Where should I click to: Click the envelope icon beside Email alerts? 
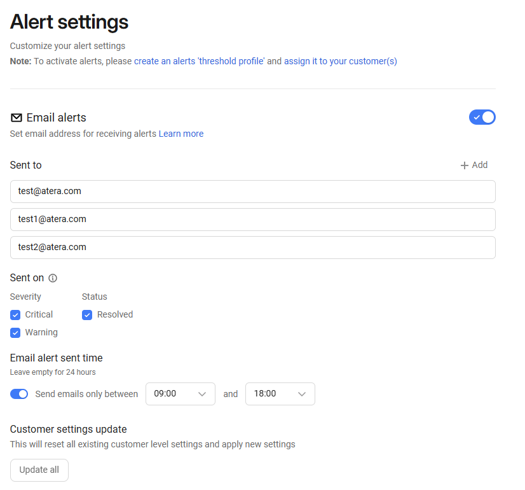tap(17, 118)
